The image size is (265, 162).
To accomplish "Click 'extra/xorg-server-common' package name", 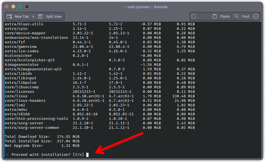I will coord(32,128).
